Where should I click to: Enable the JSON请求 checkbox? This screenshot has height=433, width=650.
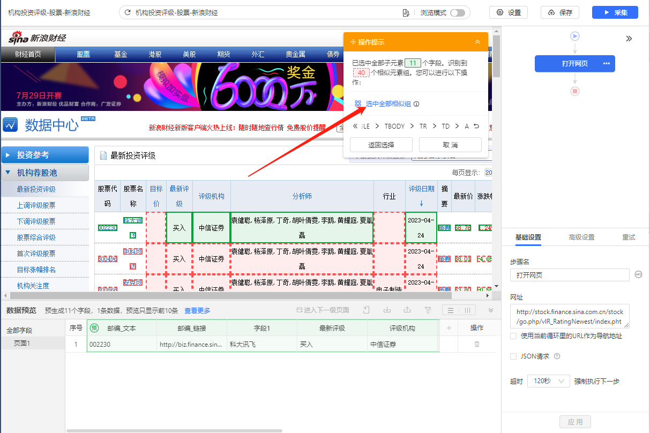click(x=513, y=356)
